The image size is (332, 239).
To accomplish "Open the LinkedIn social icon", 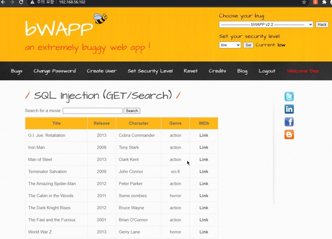I will click(x=289, y=109).
